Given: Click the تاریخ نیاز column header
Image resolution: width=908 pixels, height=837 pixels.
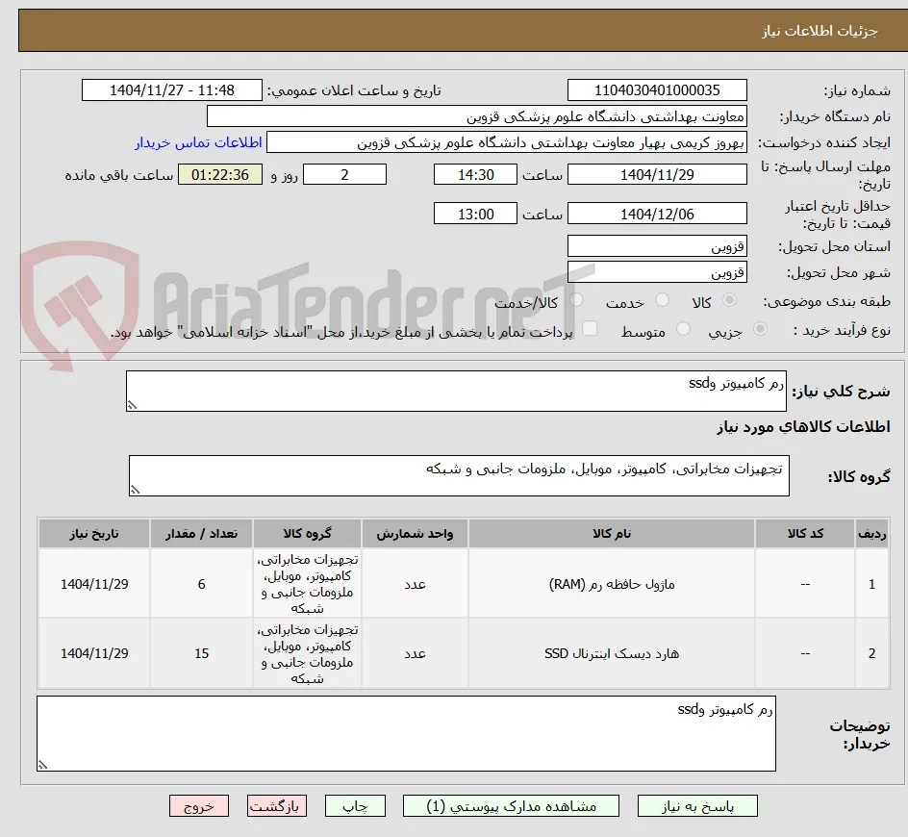Looking at the screenshot, I should coord(94,534).
